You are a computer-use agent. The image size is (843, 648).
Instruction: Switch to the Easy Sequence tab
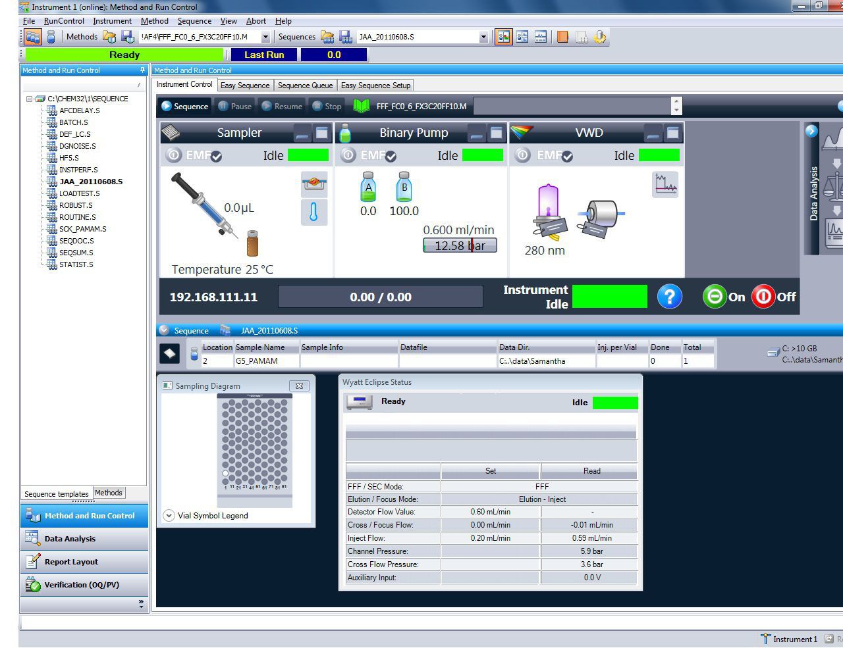pyautogui.click(x=245, y=85)
